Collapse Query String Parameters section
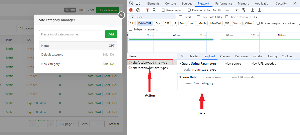This screenshot has width=300, height=135. pyautogui.click(x=180, y=63)
